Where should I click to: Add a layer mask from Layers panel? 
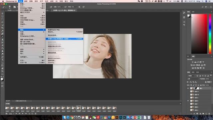[x=197, y=114]
